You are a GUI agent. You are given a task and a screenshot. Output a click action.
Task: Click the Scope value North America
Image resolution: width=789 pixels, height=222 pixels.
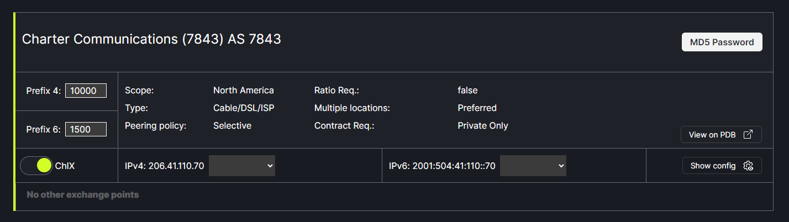[x=243, y=91]
